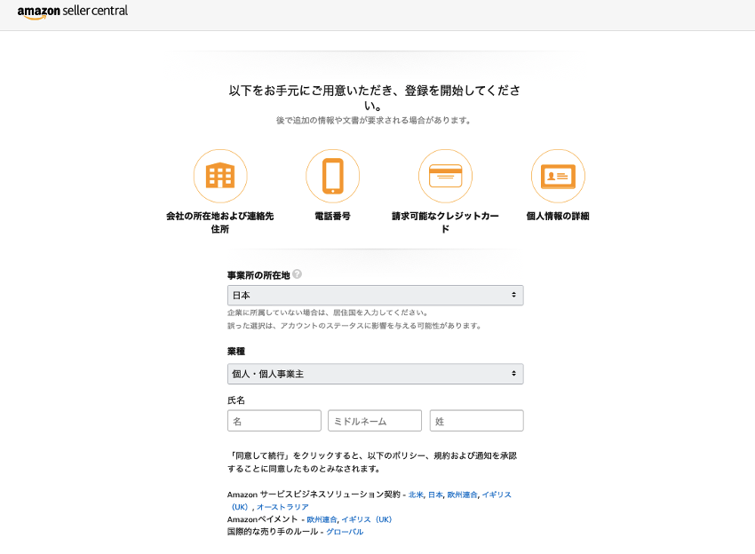
Task: Click into the ミドルネーム input field
Action: pyautogui.click(x=375, y=421)
